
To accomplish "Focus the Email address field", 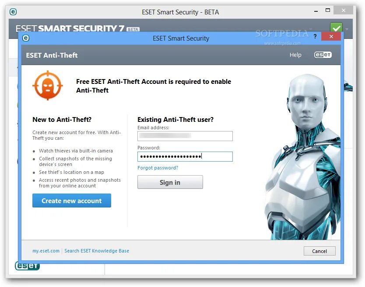I will coord(185,136).
